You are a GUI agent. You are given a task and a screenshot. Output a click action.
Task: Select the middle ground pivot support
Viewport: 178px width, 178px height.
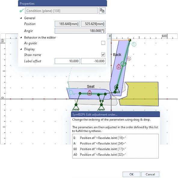click(101, 107)
